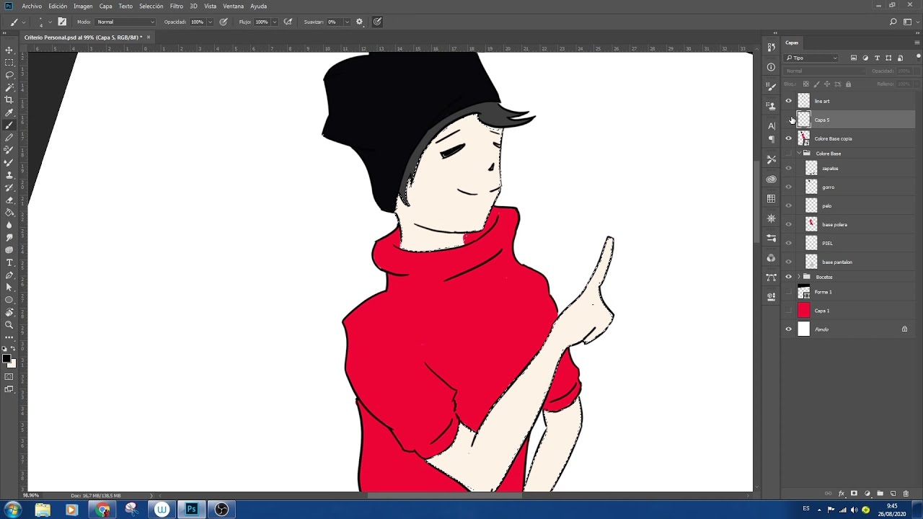
Task: Collapse the Colore Base group
Action: 799,154
